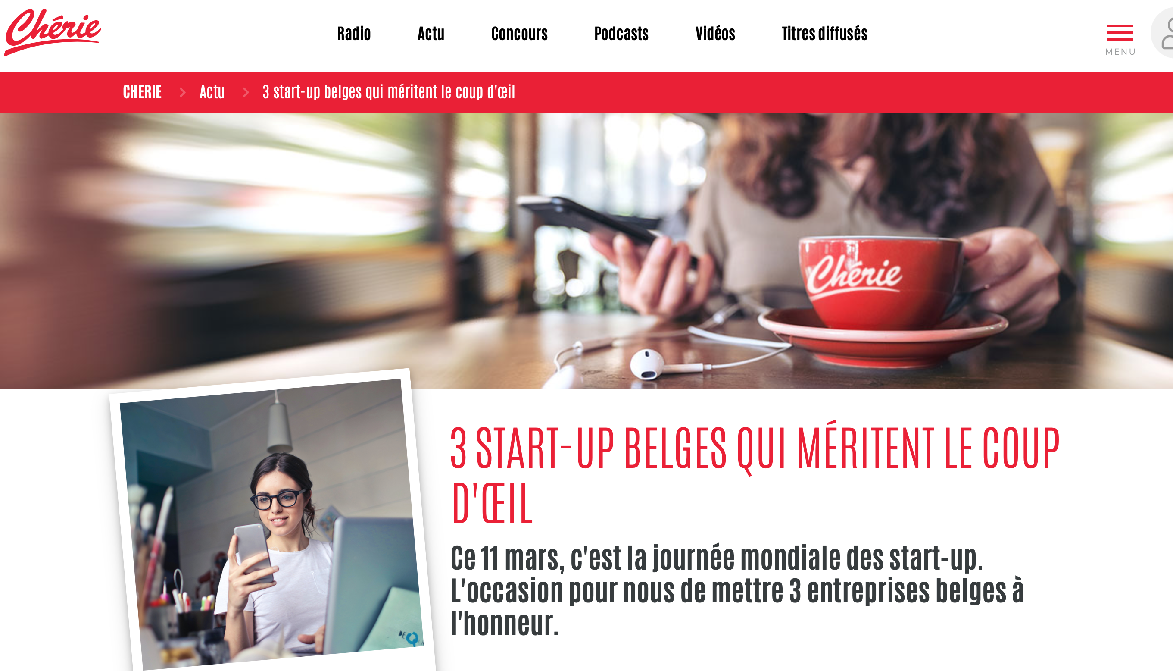The width and height of the screenshot is (1173, 671).
Task: Click the polaroid photo of woman with phone
Action: pos(273,521)
